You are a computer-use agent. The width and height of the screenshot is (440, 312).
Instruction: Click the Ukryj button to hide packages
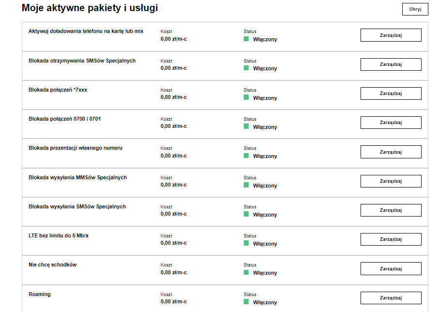point(415,9)
